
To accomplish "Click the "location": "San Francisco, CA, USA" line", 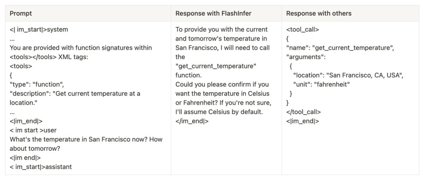I will (x=348, y=75).
